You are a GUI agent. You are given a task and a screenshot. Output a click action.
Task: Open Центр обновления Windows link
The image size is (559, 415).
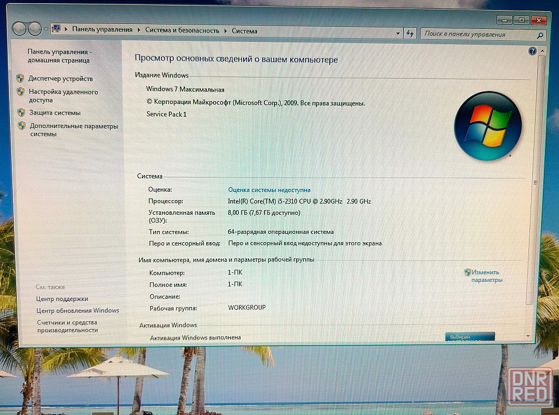click(78, 310)
